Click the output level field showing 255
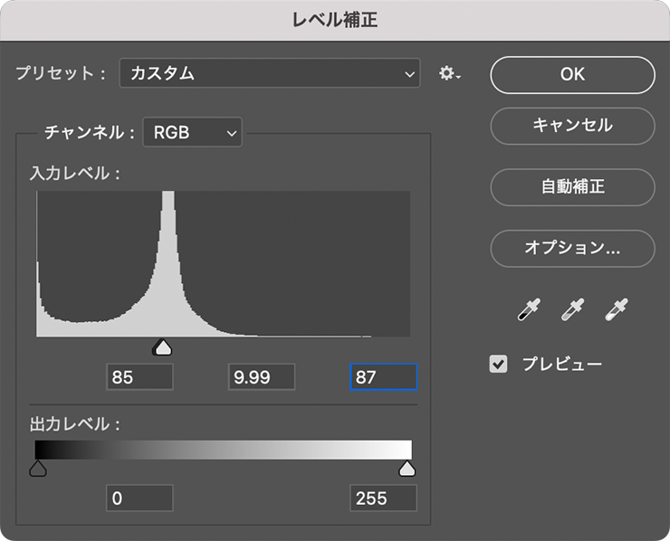The image size is (670, 541). pyautogui.click(x=383, y=498)
